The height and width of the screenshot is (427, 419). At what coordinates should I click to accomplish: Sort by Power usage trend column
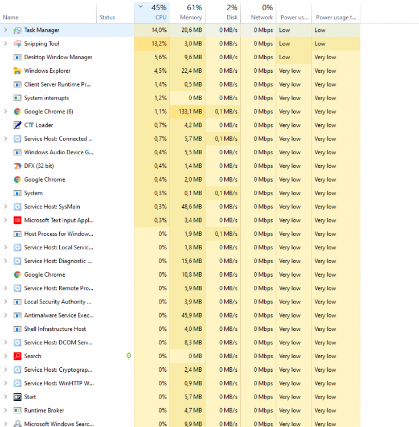coord(336,13)
